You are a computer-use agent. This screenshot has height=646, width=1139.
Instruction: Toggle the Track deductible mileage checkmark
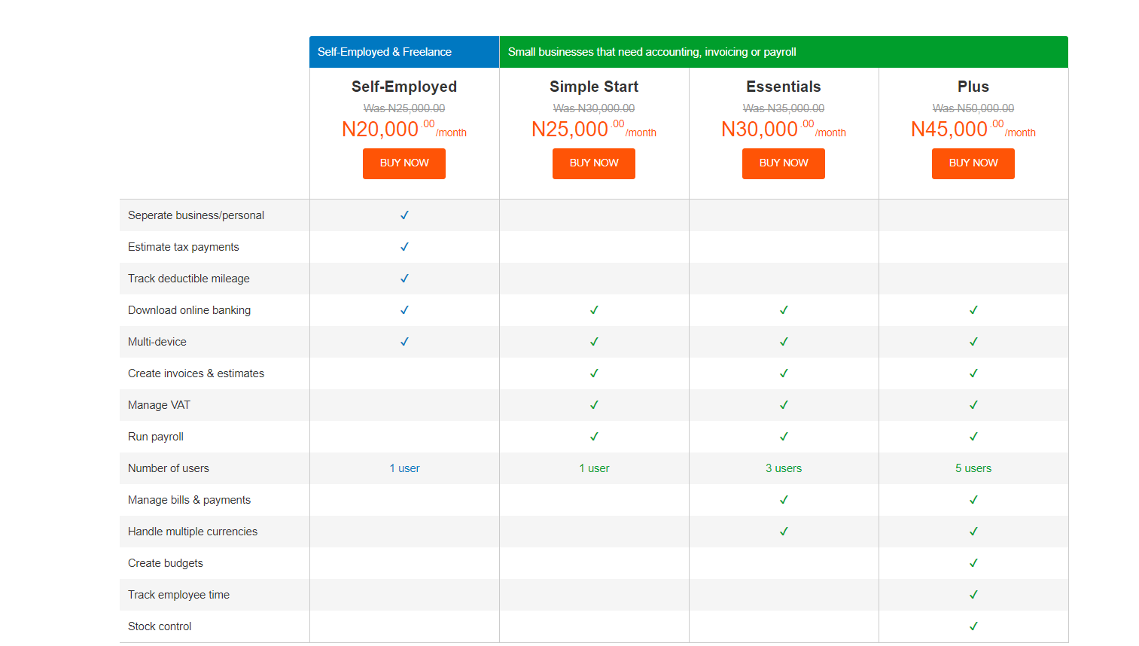coord(404,278)
